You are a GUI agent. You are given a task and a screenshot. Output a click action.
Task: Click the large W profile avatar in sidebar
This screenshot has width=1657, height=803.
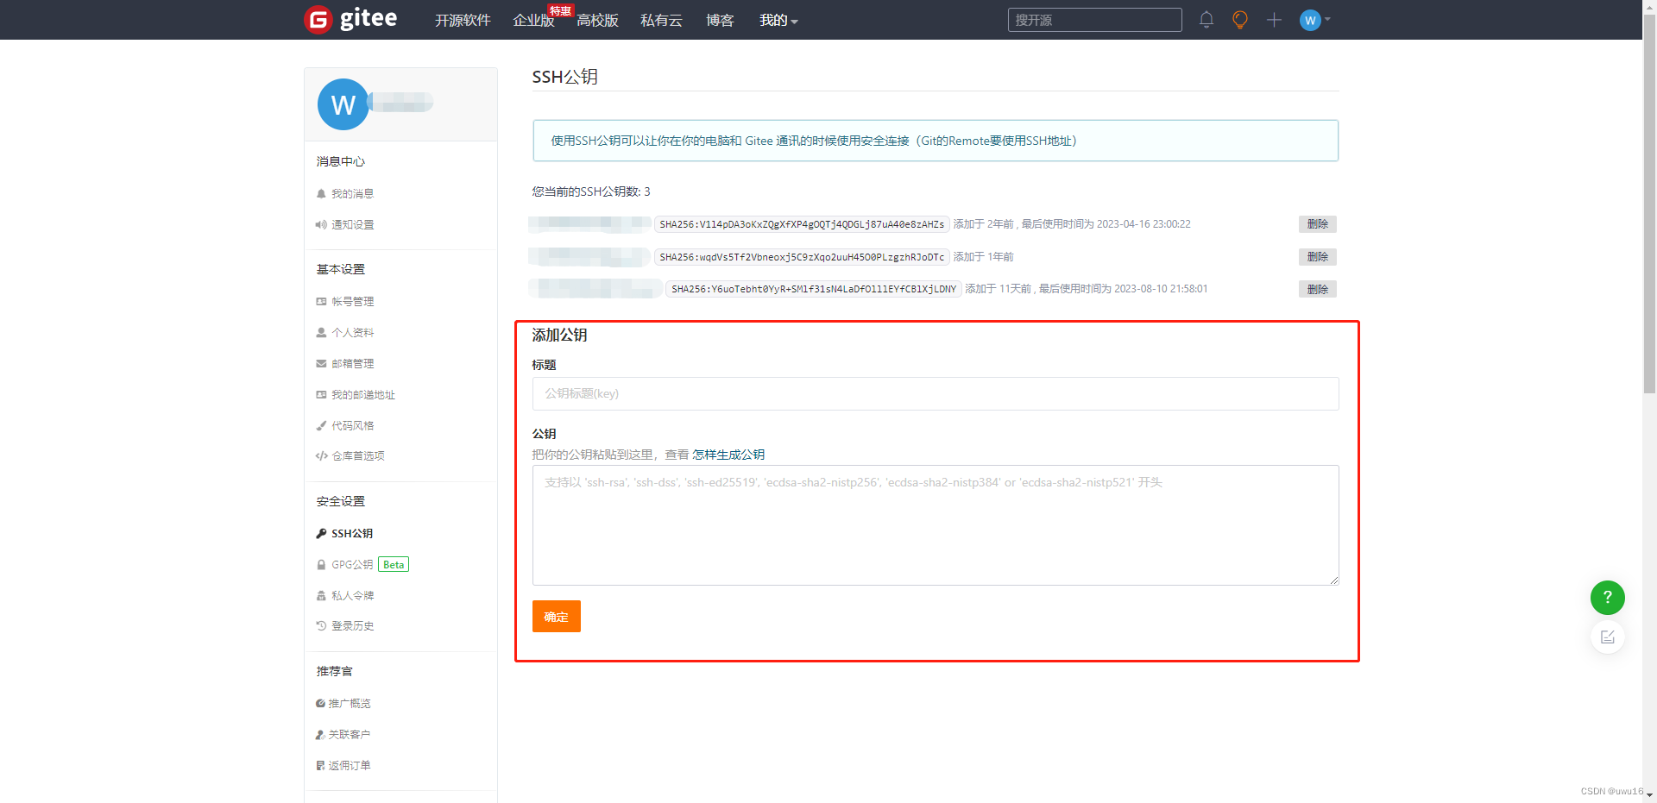343,104
